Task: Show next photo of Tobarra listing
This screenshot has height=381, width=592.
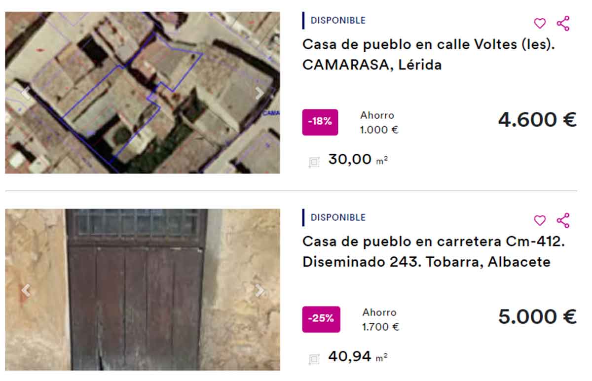Action: [259, 290]
